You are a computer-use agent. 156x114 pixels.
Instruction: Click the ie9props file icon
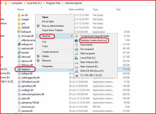point(19,40)
